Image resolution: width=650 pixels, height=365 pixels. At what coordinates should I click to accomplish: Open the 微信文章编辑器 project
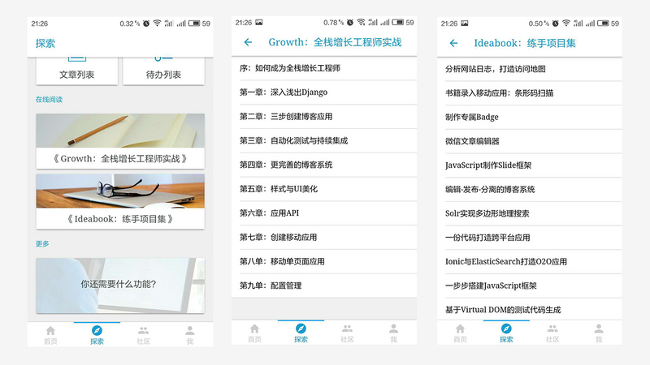tap(530, 141)
